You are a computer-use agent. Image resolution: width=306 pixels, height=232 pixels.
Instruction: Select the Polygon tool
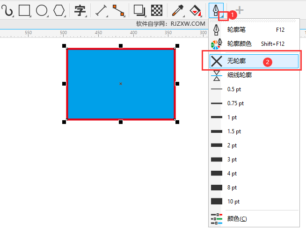coord(59,10)
